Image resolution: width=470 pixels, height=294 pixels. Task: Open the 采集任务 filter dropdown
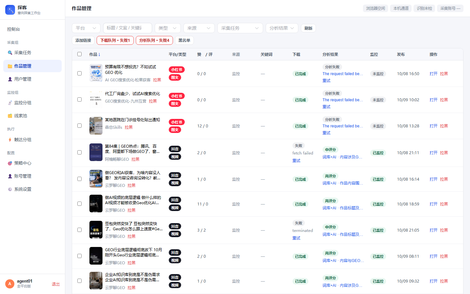point(240,28)
